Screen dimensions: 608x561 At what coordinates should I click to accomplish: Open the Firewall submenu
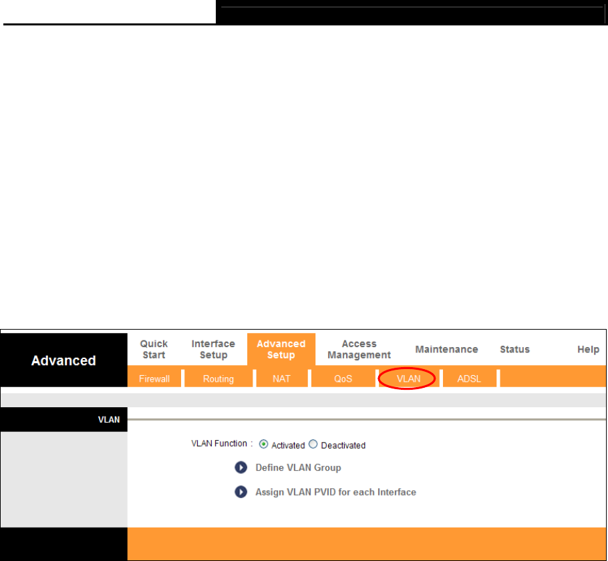pyautogui.click(x=154, y=378)
